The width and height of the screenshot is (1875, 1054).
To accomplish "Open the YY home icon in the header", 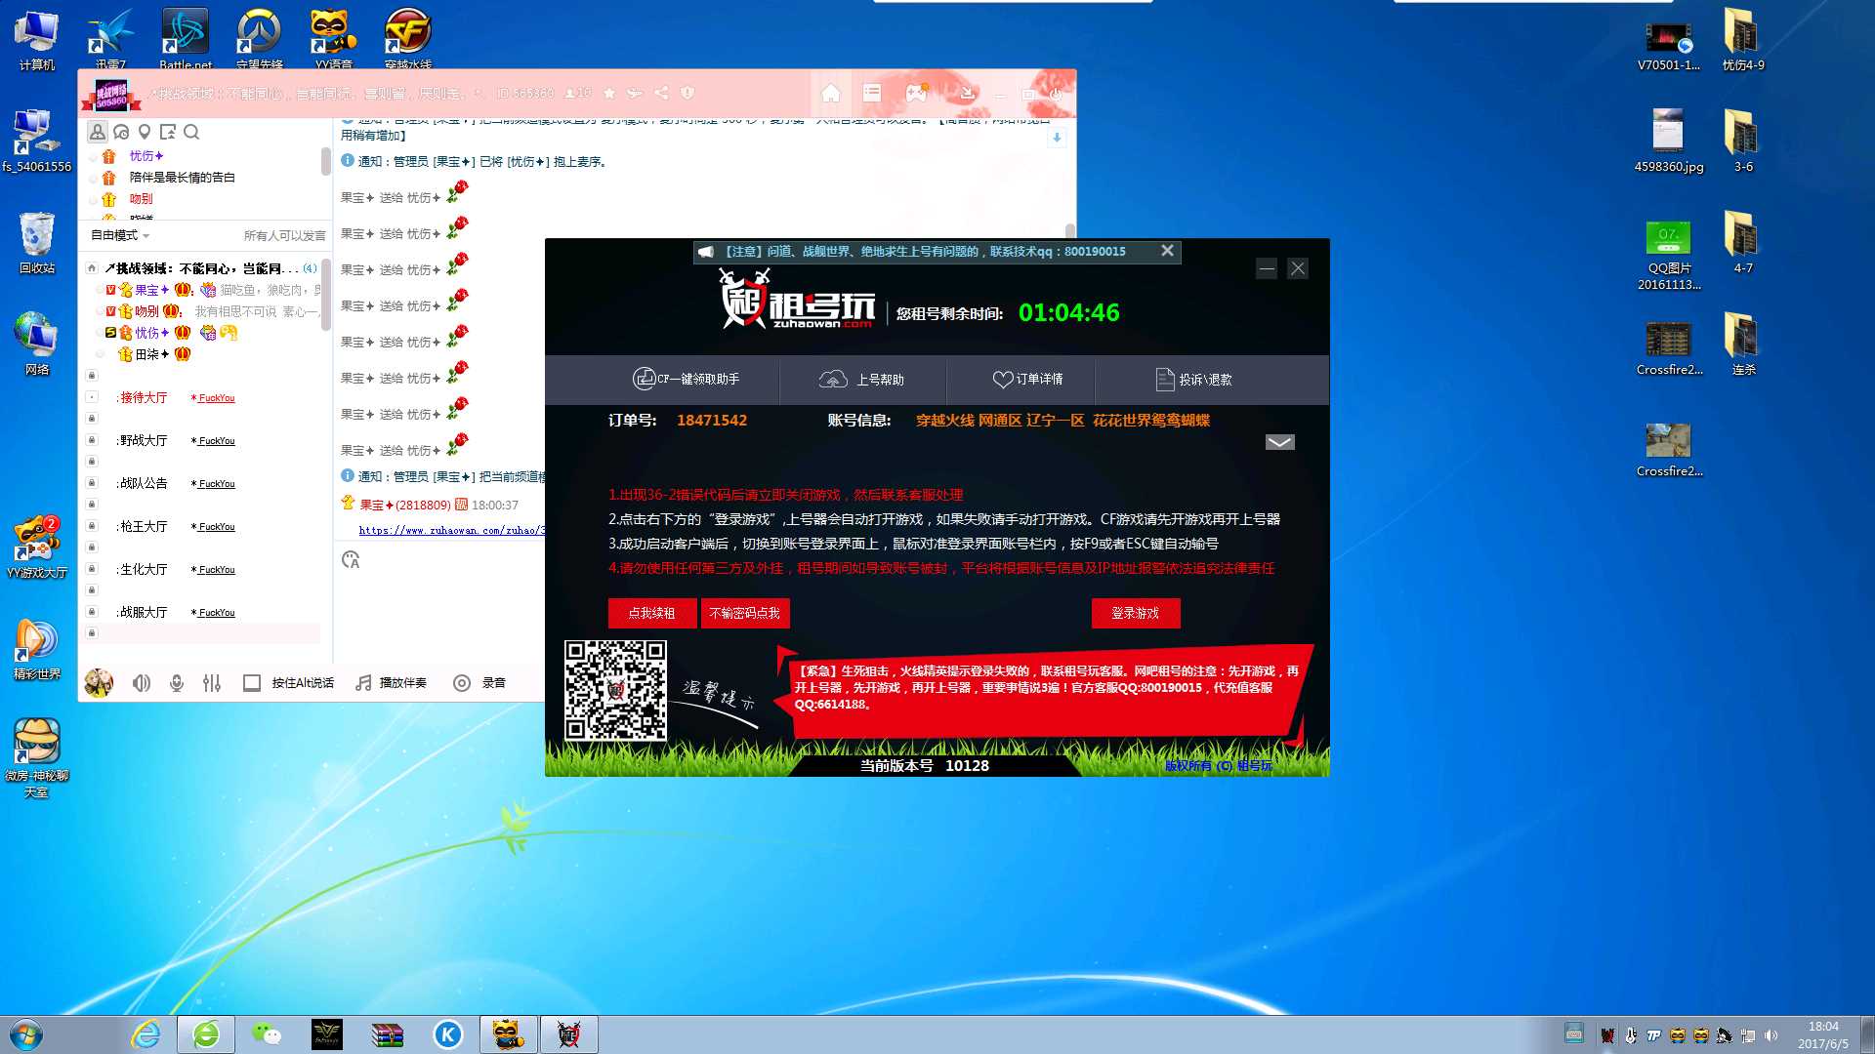I will [x=831, y=93].
